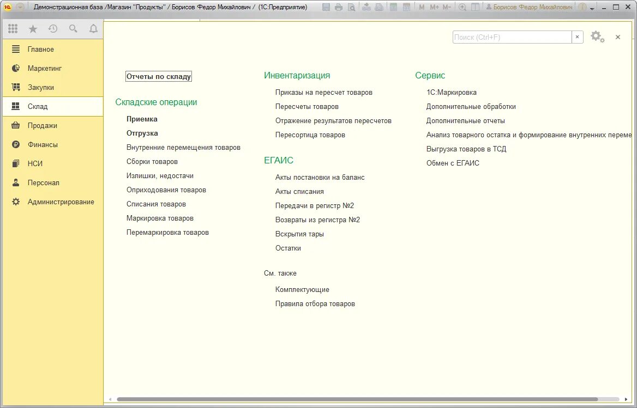Click the Поиск (Ctrl+F) search field
The image size is (637, 408).
[x=512, y=37]
